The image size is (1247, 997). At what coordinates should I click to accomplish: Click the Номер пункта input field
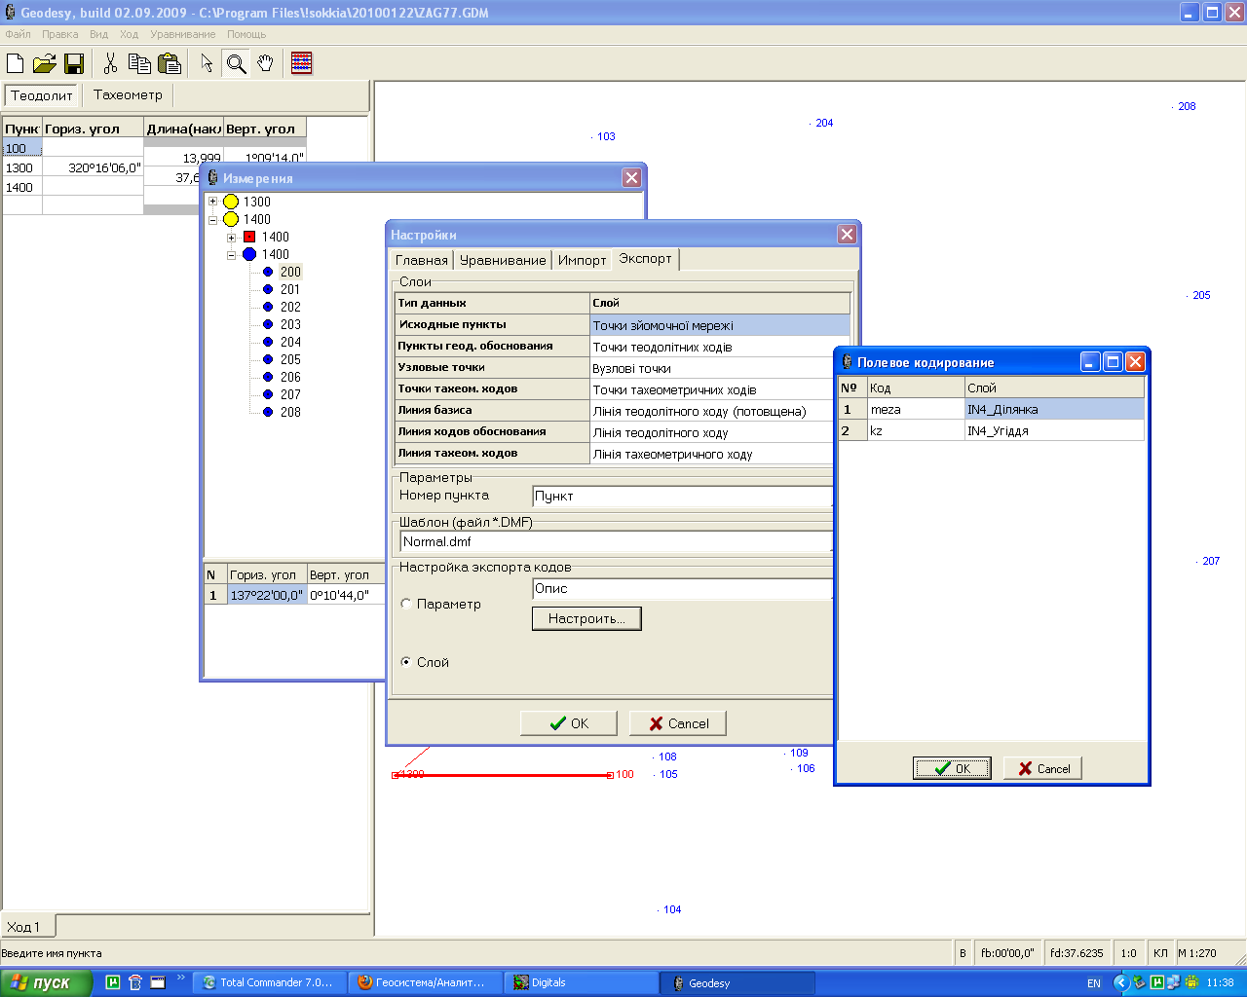(x=682, y=496)
